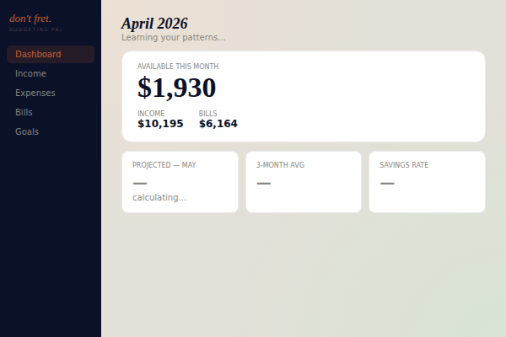This screenshot has height=337, width=506.
Task: Click the Income label above $10,195
Action: [x=151, y=114]
